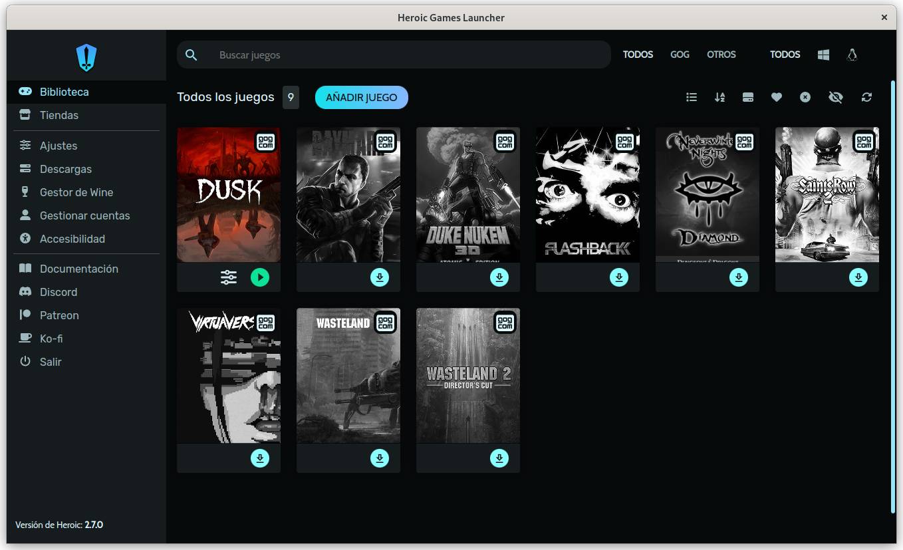Open DUSK game cover
Screen dimensions: 903x550
(229, 194)
